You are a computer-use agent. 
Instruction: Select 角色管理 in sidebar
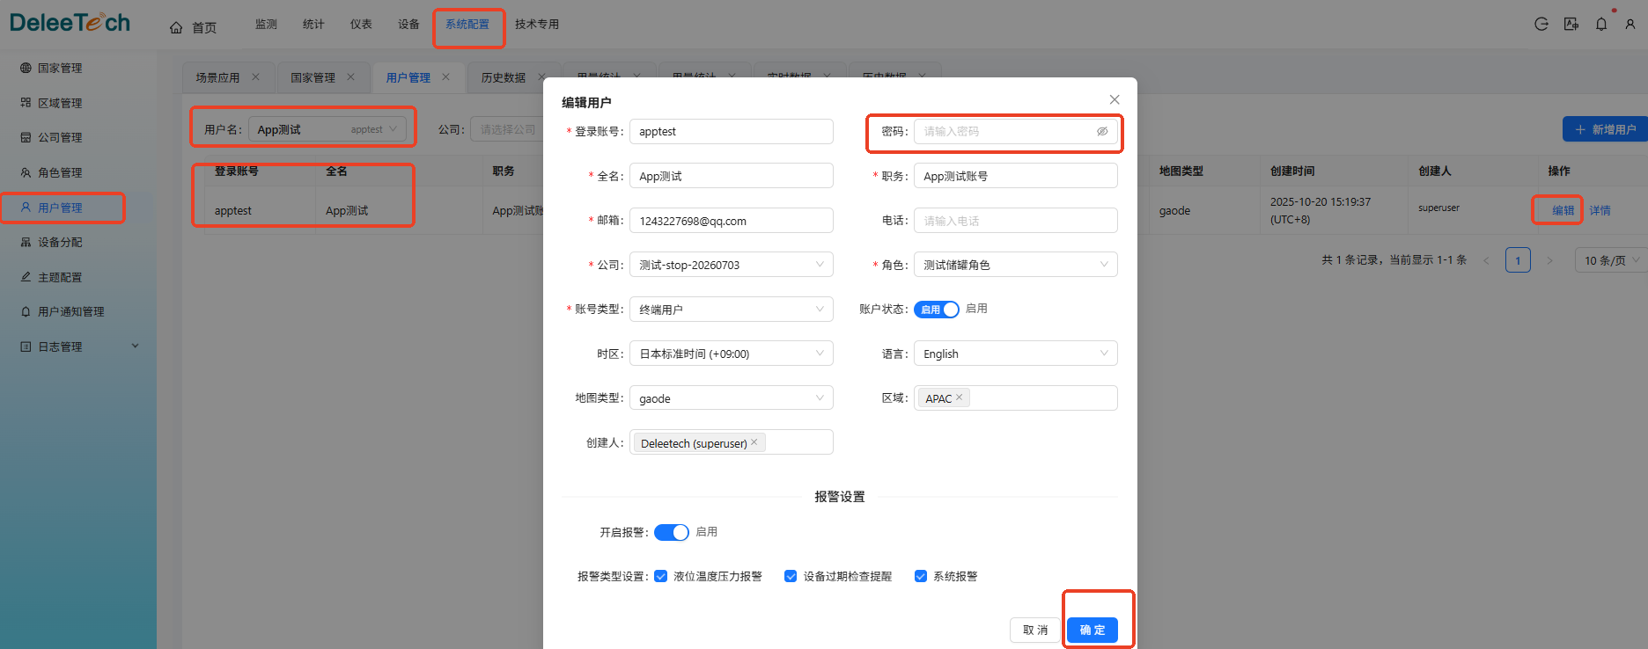[x=61, y=172]
